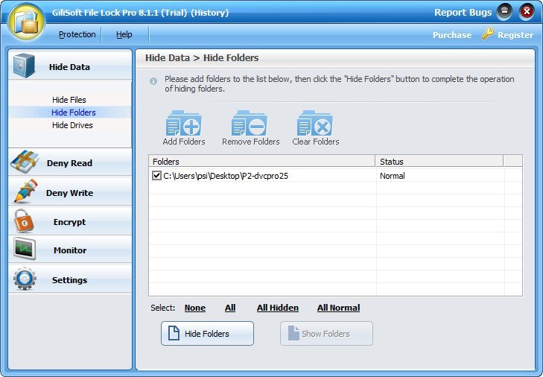
Task: Click the Register link
Action: [x=515, y=35]
